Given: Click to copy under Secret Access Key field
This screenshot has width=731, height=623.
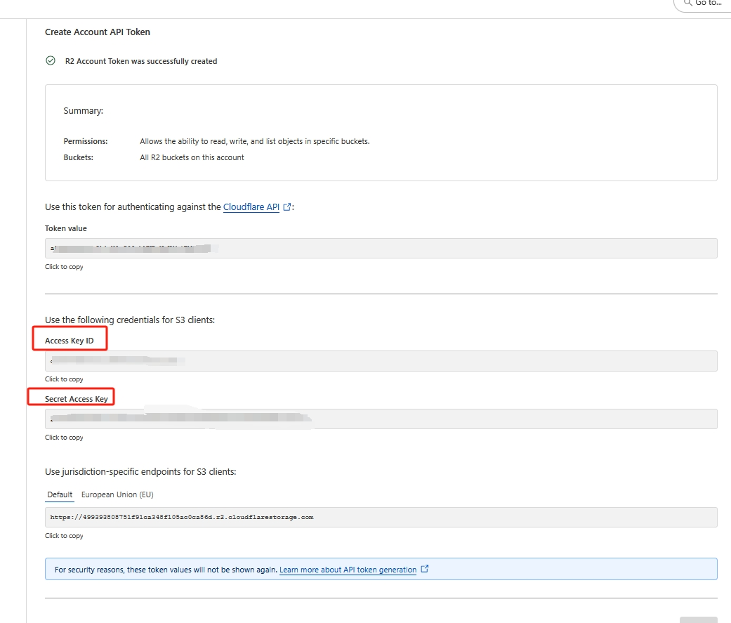Looking at the screenshot, I should coord(64,438).
